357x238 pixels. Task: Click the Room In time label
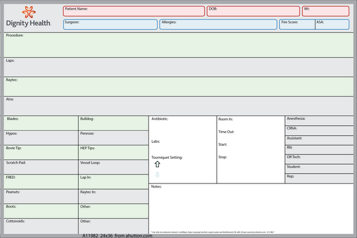[226, 119]
